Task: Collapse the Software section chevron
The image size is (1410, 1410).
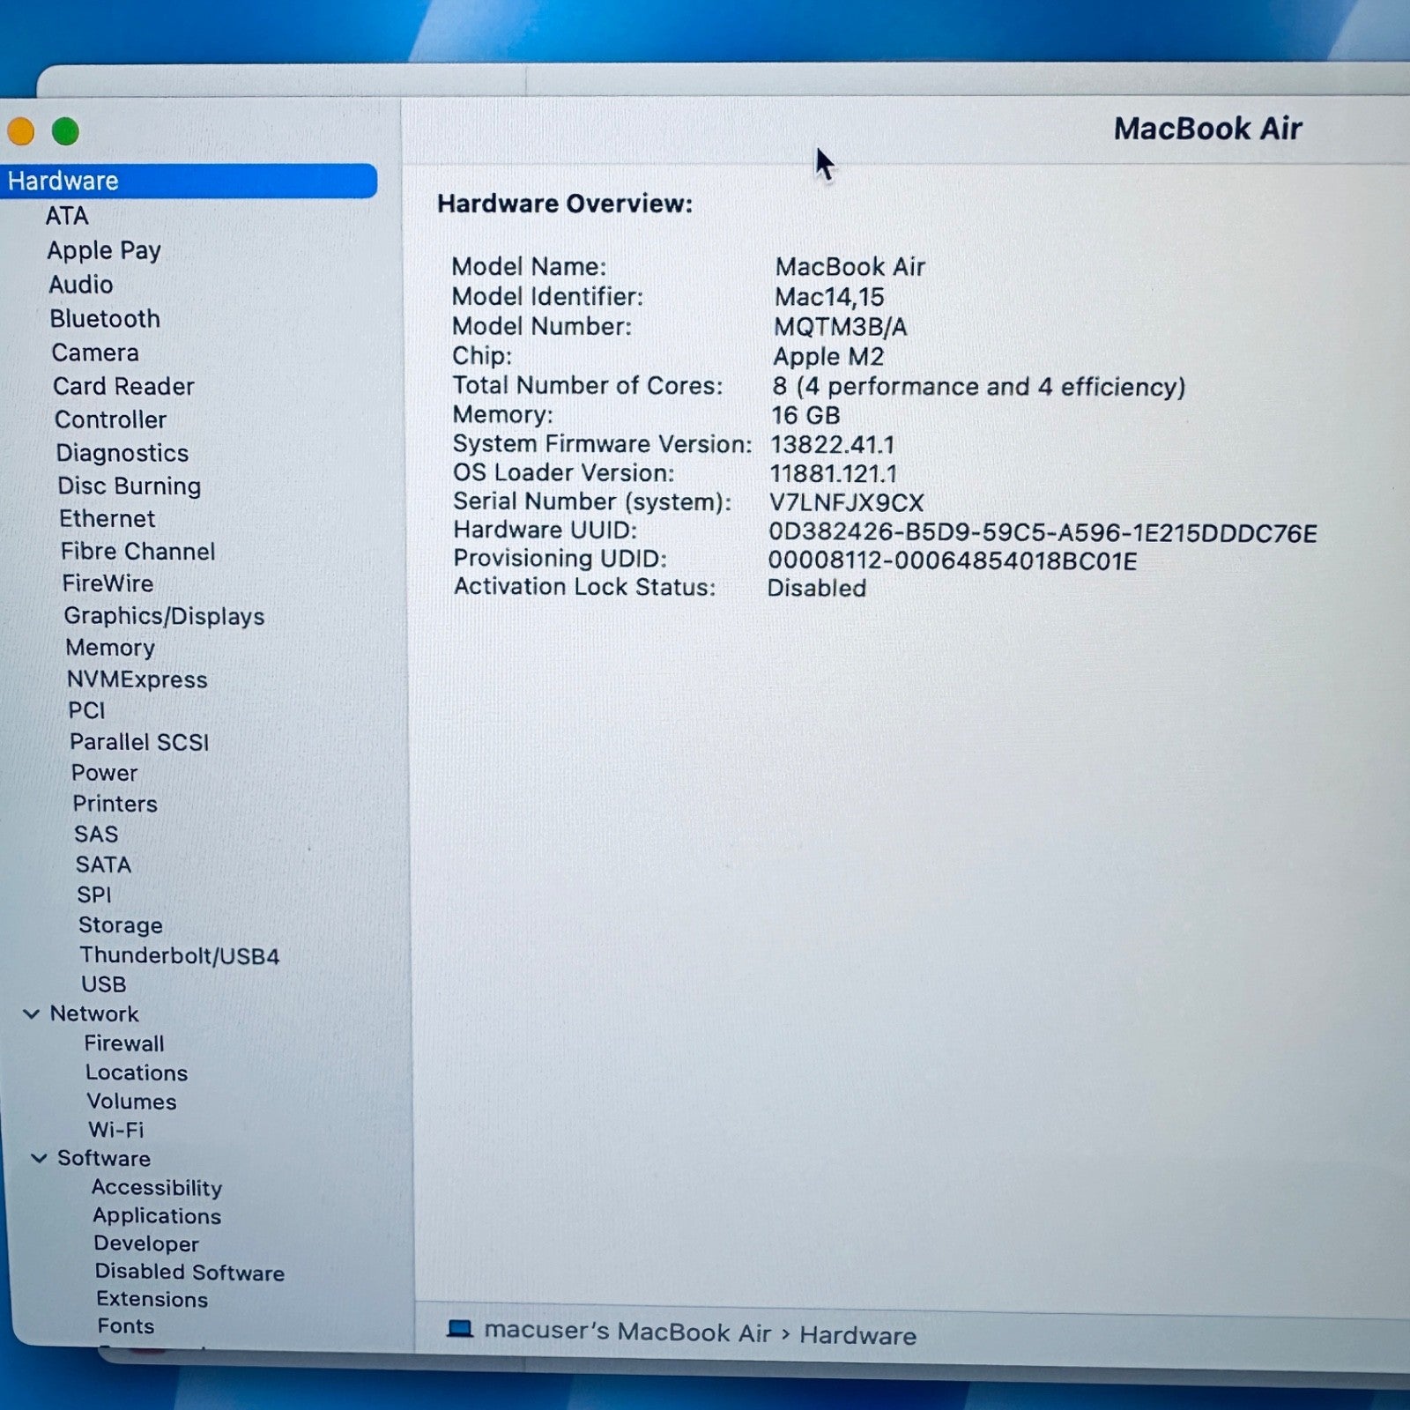Action: pos(36,1158)
